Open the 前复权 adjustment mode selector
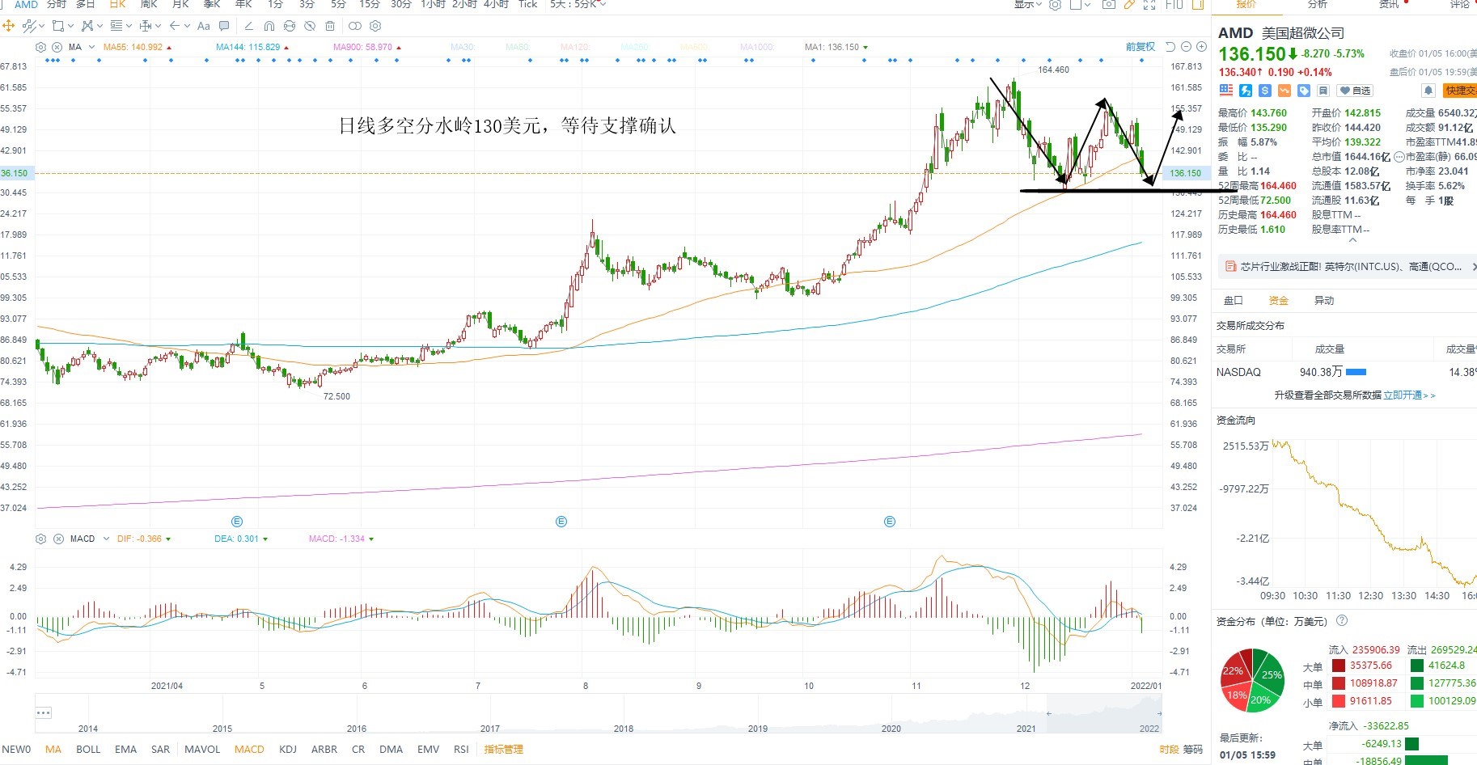 1141,47
